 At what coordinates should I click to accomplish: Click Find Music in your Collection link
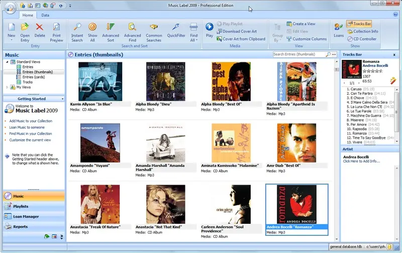tap(31, 134)
